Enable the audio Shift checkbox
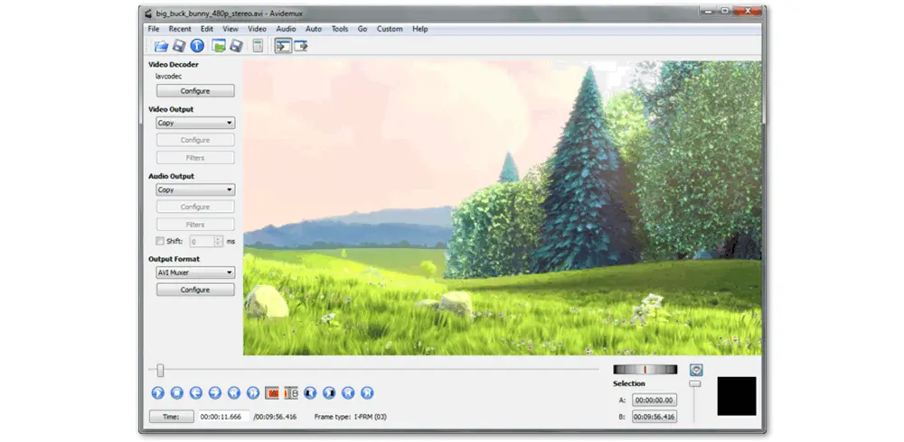 click(160, 242)
